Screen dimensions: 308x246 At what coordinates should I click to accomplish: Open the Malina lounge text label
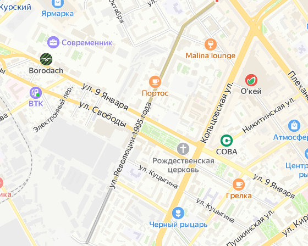coord(211,55)
